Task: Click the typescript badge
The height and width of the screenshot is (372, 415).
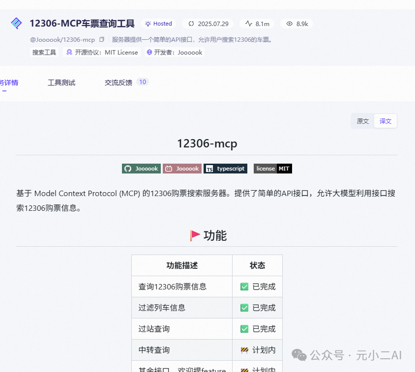Action: (225, 169)
